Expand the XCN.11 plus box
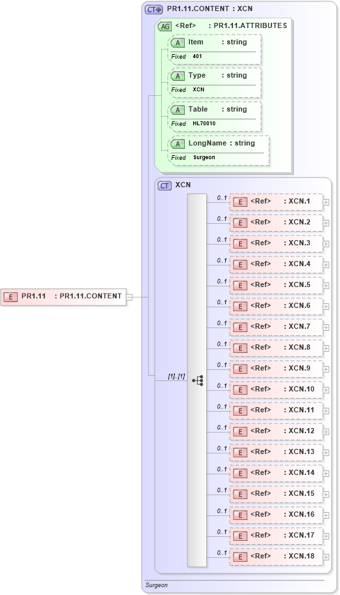 coord(326,411)
